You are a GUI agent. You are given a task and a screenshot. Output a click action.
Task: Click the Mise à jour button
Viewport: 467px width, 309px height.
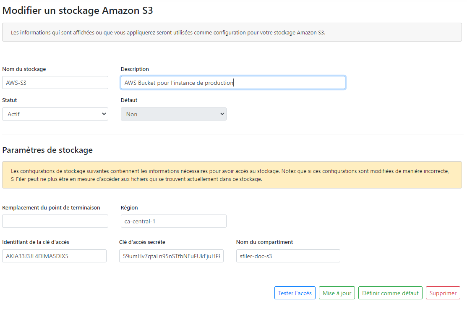pos(337,293)
